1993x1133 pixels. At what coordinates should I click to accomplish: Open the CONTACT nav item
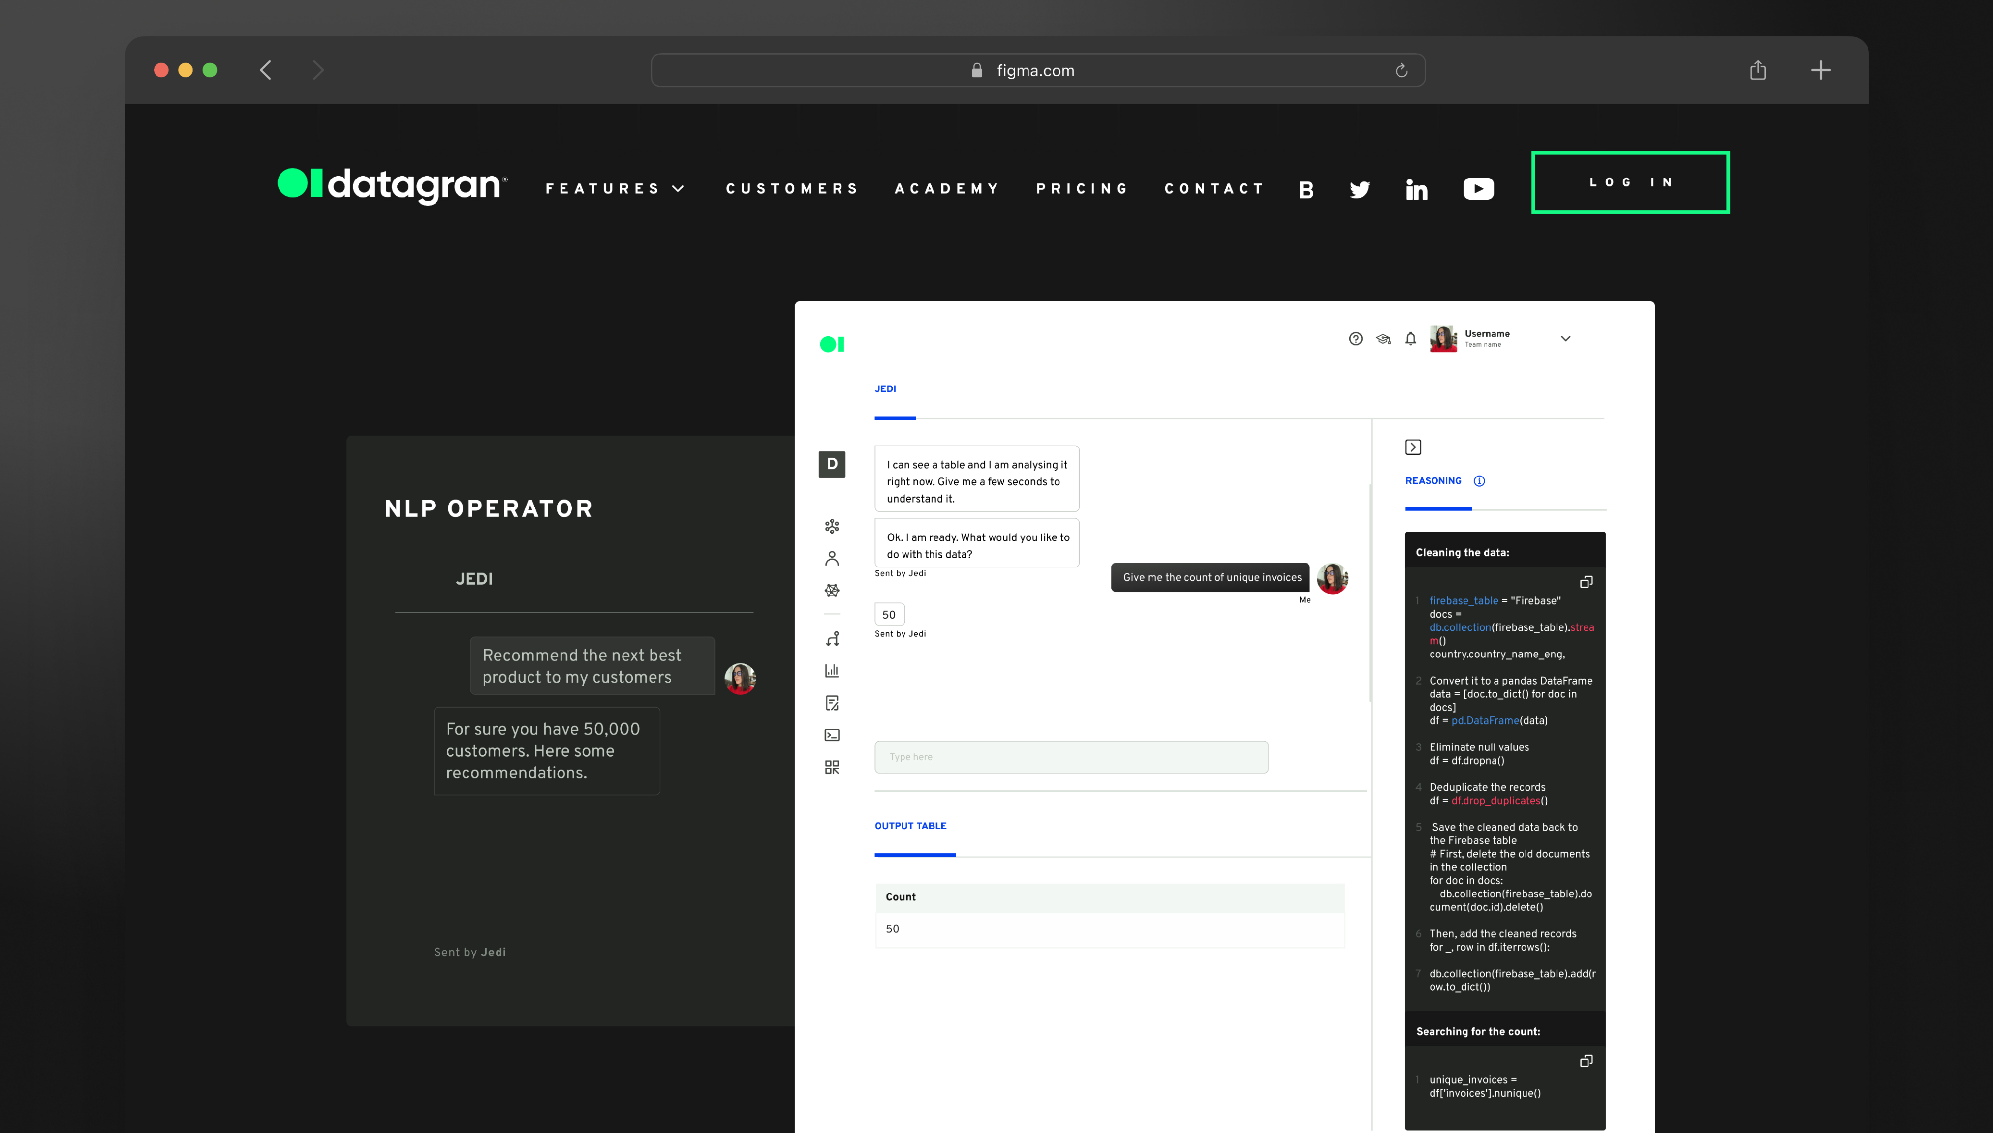point(1214,189)
